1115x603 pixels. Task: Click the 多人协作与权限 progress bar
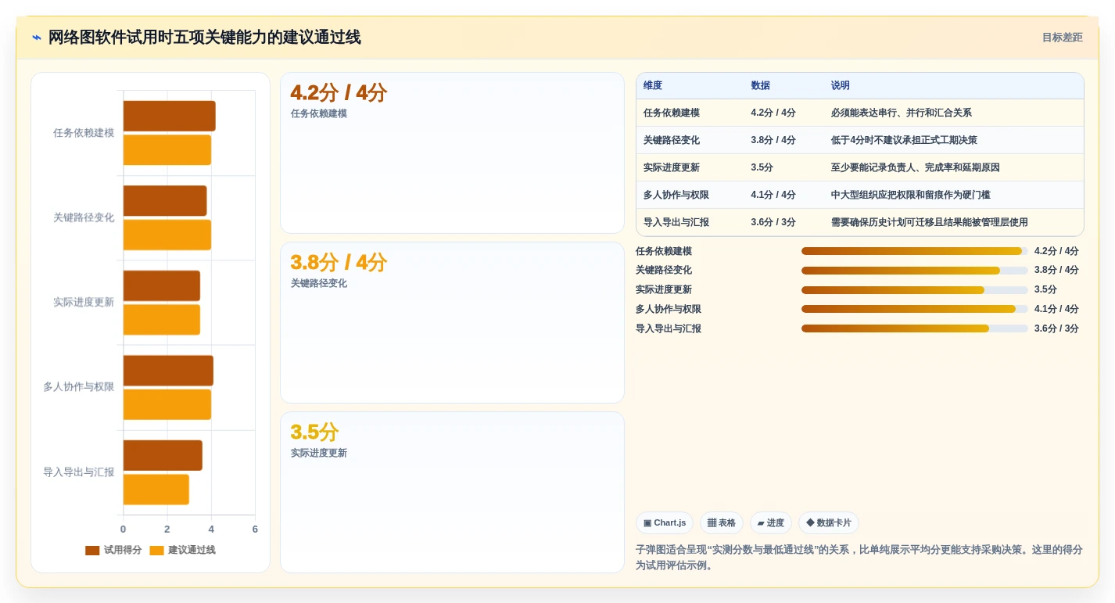click(914, 309)
